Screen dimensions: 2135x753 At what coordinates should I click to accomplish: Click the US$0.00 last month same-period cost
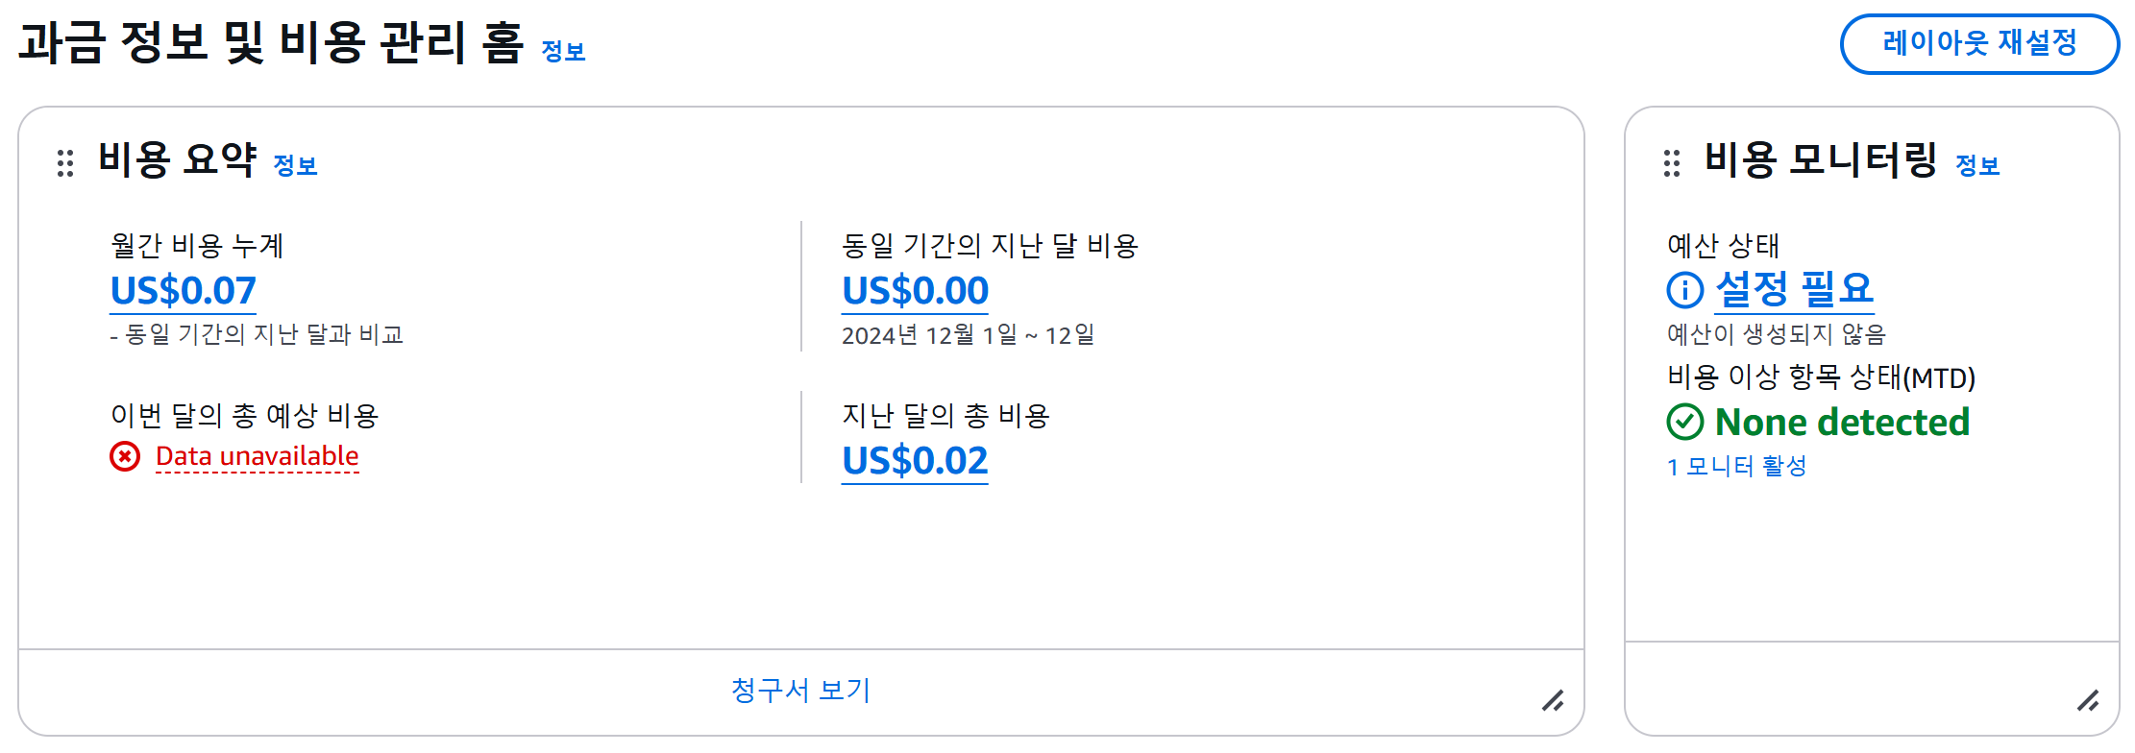(x=915, y=290)
